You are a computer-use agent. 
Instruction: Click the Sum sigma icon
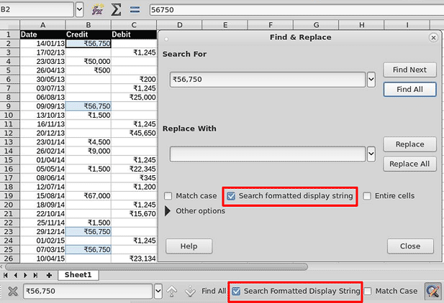tap(116, 10)
